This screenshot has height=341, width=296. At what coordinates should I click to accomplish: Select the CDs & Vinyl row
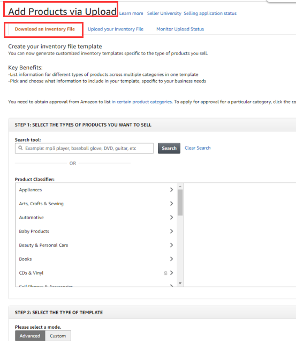(96, 273)
